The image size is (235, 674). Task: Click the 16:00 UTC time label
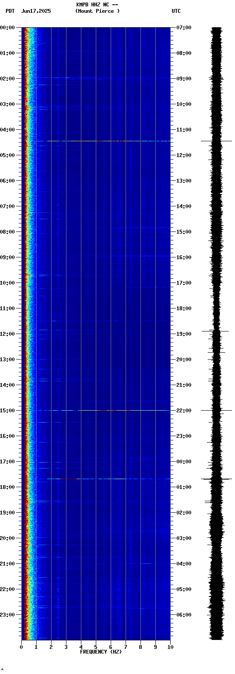click(x=184, y=257)
